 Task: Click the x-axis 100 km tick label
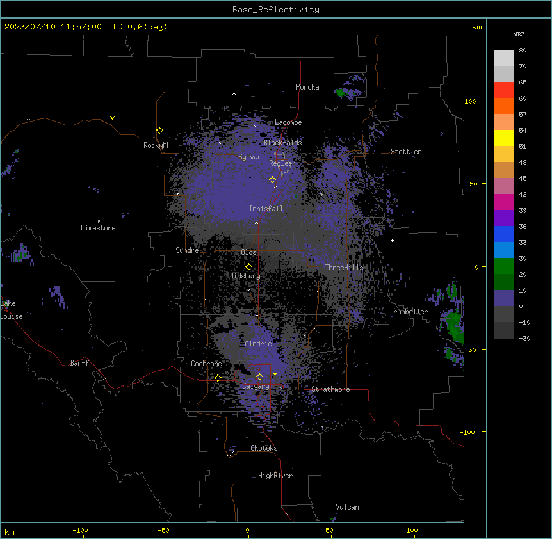412,530
